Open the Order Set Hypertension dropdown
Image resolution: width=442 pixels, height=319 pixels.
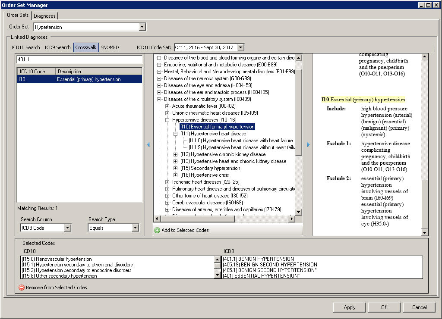(142, 27)
